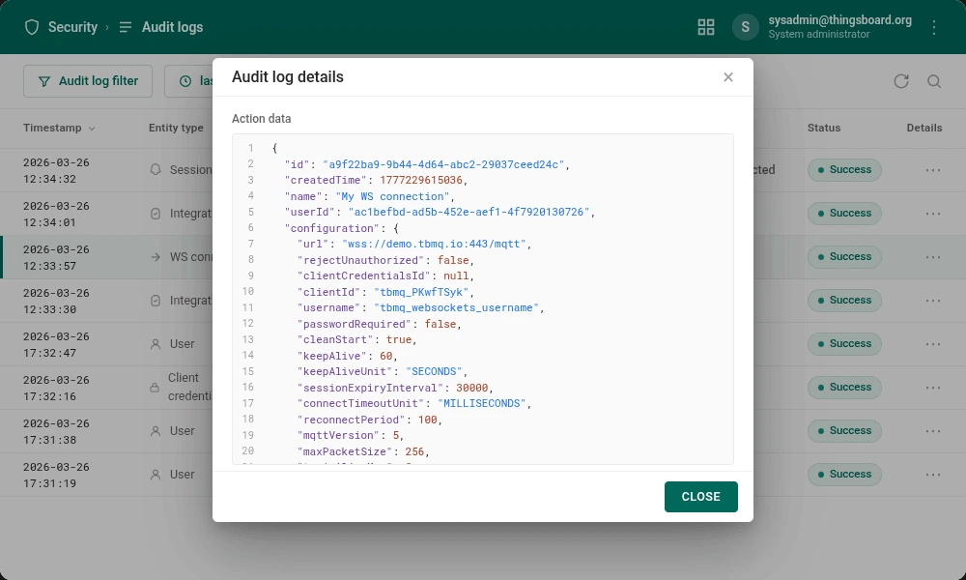Sort by Timestamp column arrow
This screenshot has height=580, width=966.
point(92,129)
